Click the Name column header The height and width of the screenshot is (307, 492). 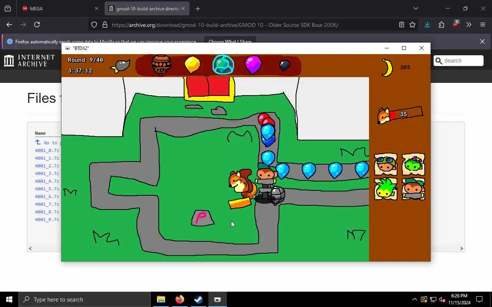coord(40,133)
